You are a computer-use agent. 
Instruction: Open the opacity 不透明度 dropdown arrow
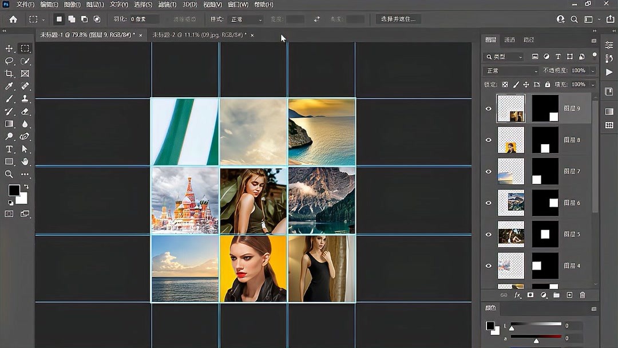point(592,70)
